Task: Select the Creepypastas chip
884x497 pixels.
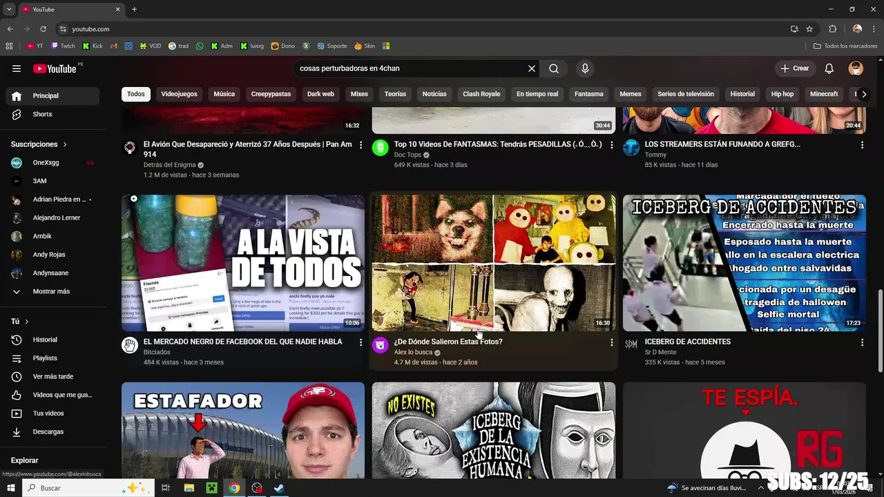Action: (x=271, y=94)
